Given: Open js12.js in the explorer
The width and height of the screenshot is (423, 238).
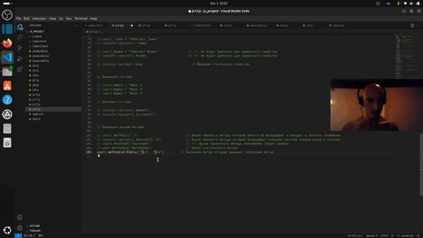Looking at the screenshot, I should (36, 104).
